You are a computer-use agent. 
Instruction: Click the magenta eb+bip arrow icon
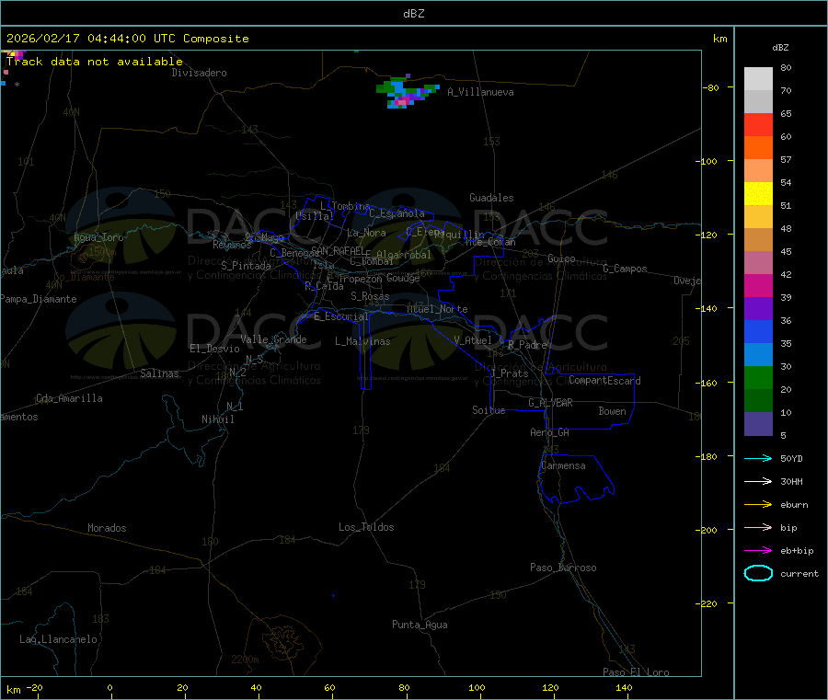[x=758, y=550]
